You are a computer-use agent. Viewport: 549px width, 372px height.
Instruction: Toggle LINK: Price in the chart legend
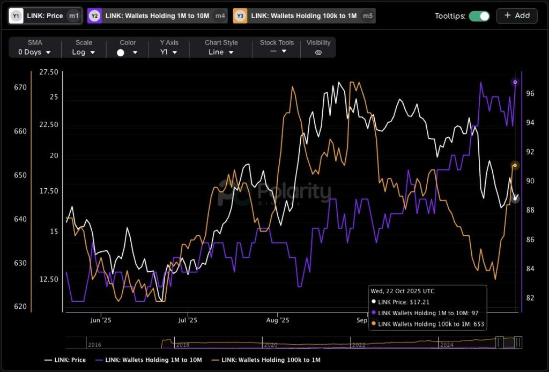pos(65,360)
